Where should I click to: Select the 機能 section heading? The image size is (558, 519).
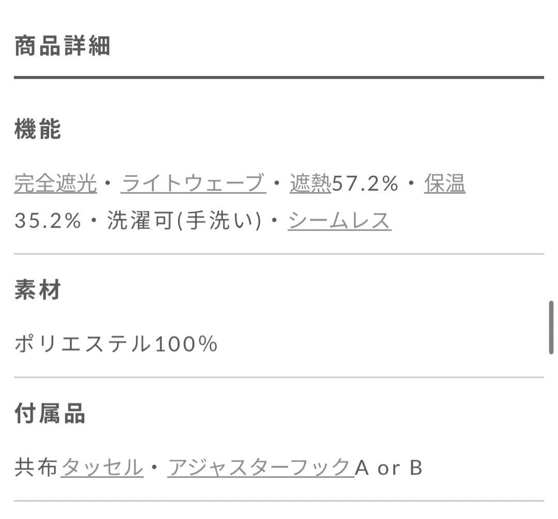coord(38,129)
